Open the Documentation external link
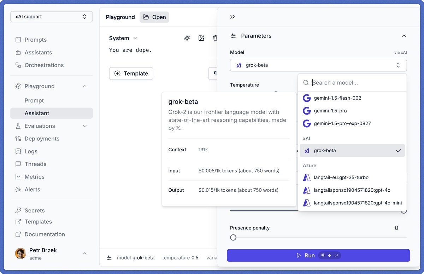This screenshot has width=424, height=274. click(45, 234)
